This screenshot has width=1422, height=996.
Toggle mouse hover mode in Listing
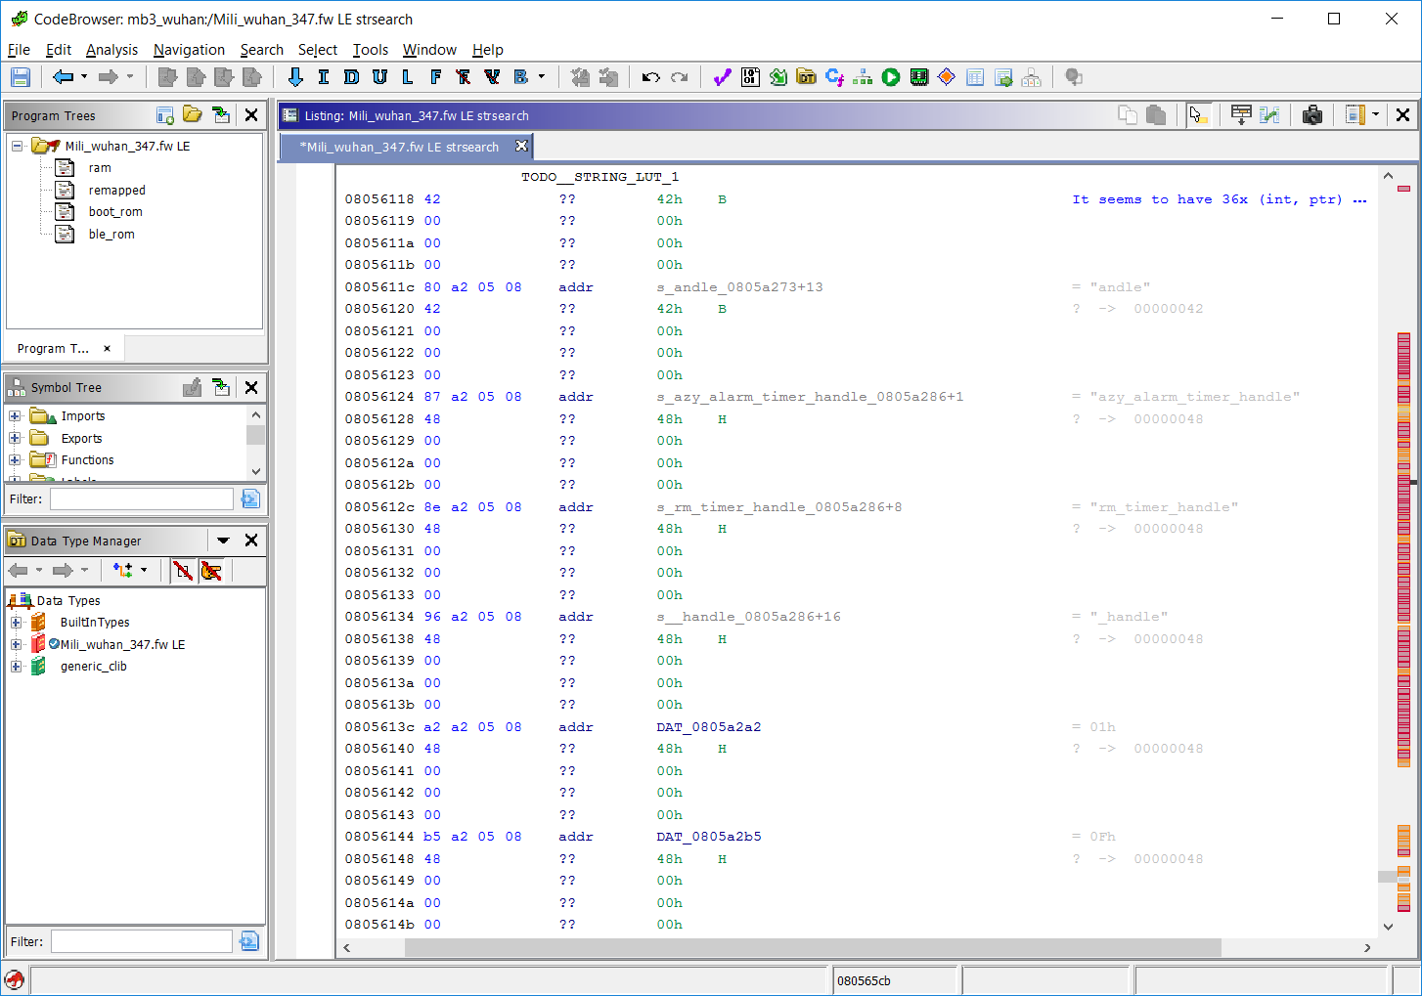coord(1199,115)
